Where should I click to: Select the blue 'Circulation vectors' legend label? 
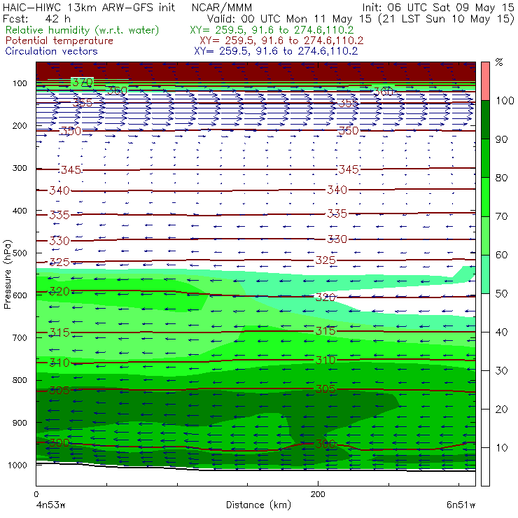coord(52,51)
